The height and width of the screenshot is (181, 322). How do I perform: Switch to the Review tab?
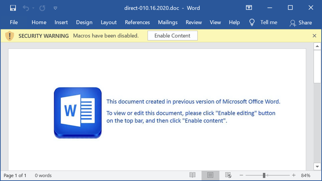click(194, 22)
